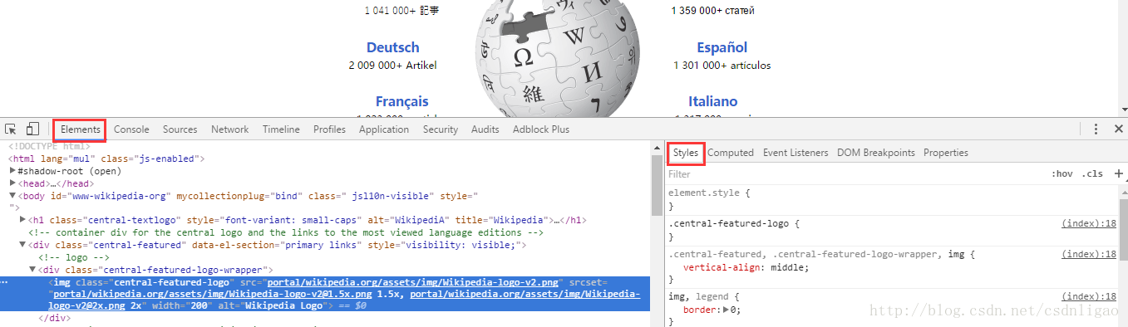
Task: Select the html lang="mul" element row
Action: point(106,159)
